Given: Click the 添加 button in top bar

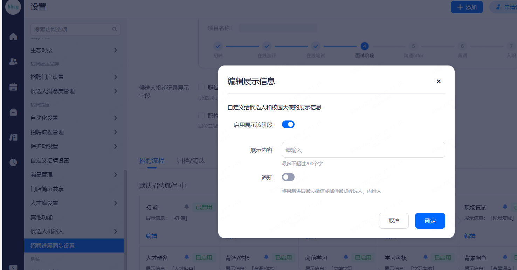Looking at the screenshot, I should click(x=467, y=7).
